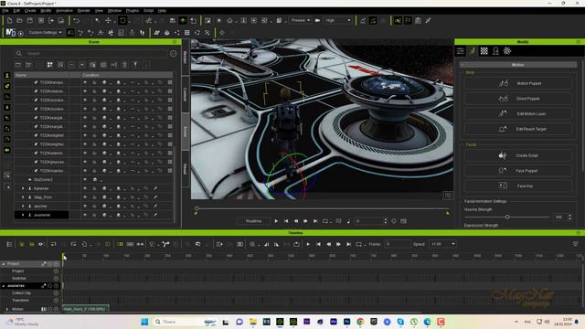The height and width of the screenshot is (329, 585).
Task: Click the Edit Motion Layer button
Action: [518, 113]
